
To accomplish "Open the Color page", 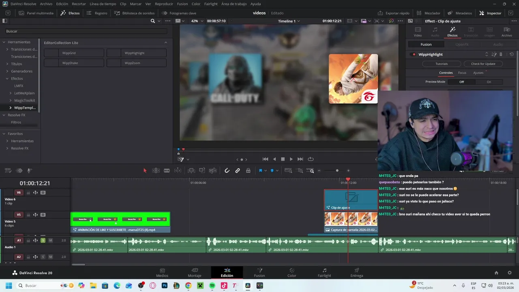I will point(292,273).
